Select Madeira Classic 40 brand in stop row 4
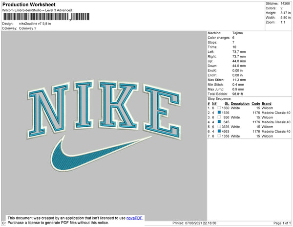The width and height of the screenshot is (293, 227). coord(276,122)
